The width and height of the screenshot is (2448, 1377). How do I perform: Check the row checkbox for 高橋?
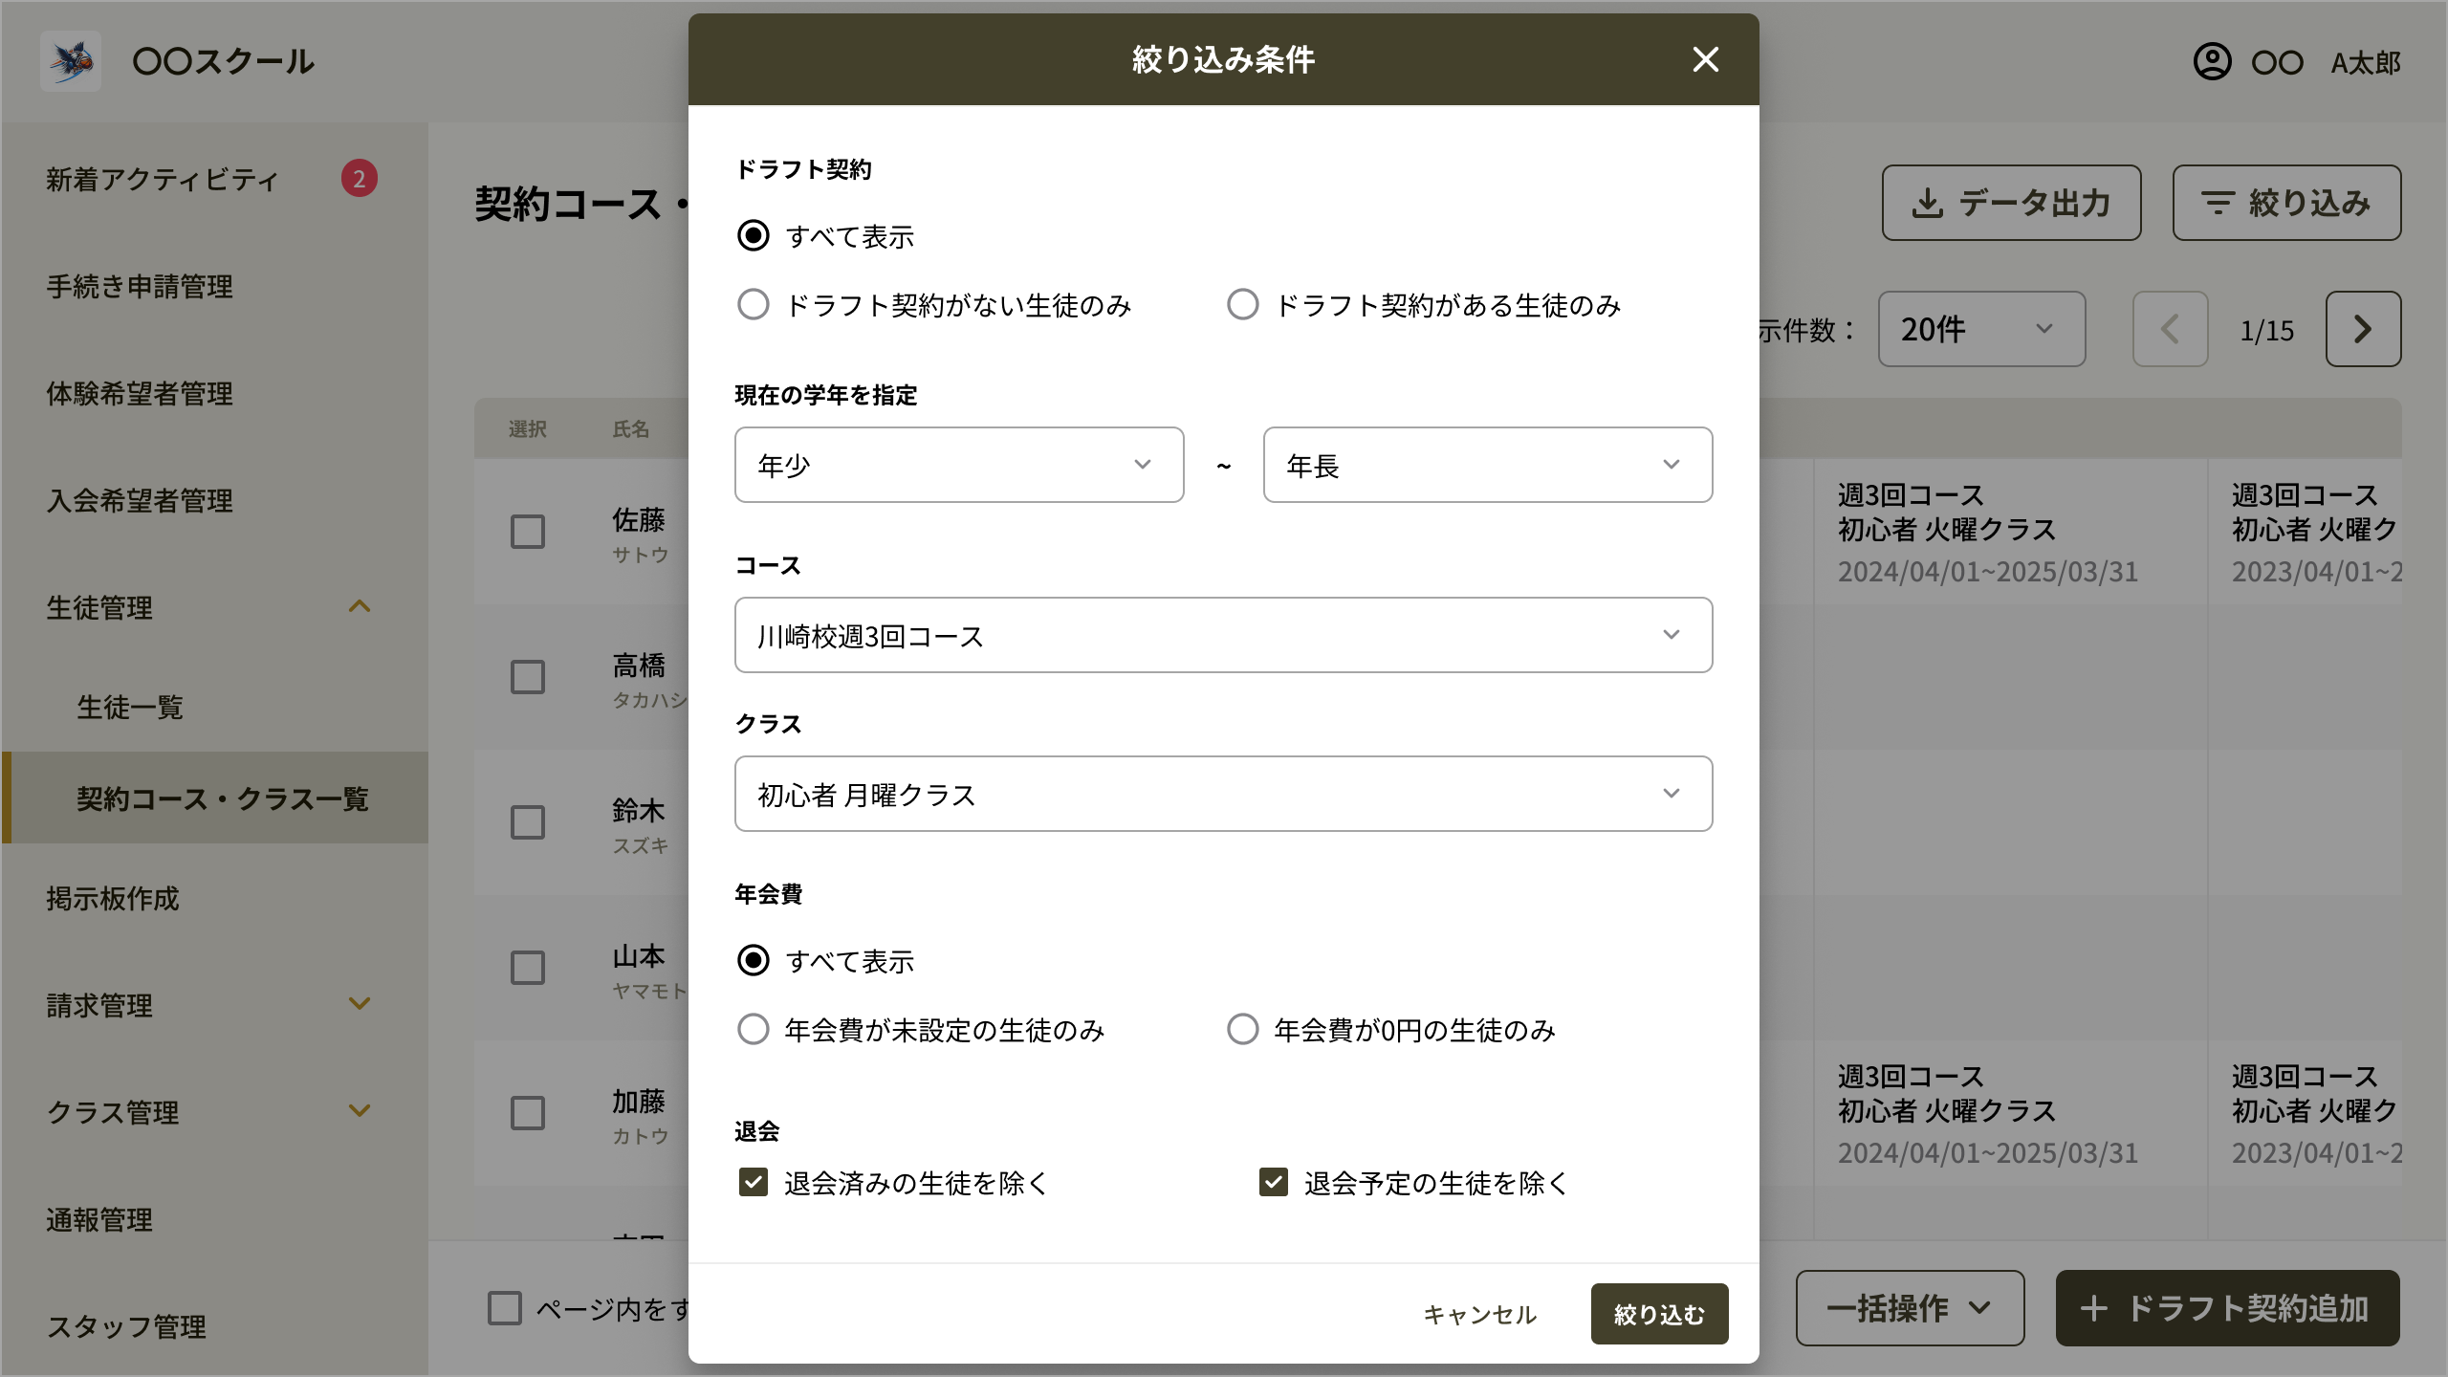(x=528, y=677)
